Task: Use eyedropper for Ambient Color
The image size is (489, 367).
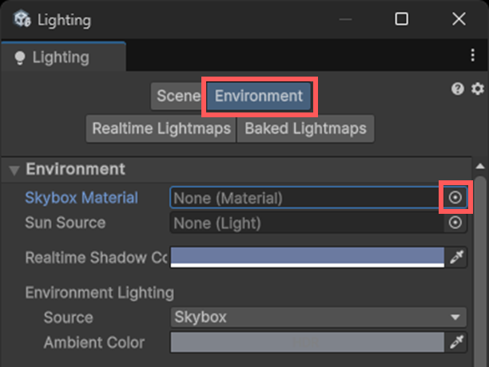Action: [x=456, y=342]
